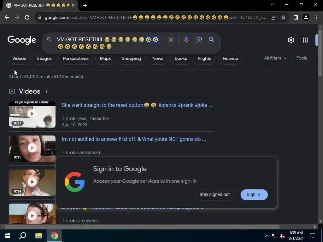Go back using the browser back arrow
The height and width of the screenshot is (242, 323).
pos(7,18)
